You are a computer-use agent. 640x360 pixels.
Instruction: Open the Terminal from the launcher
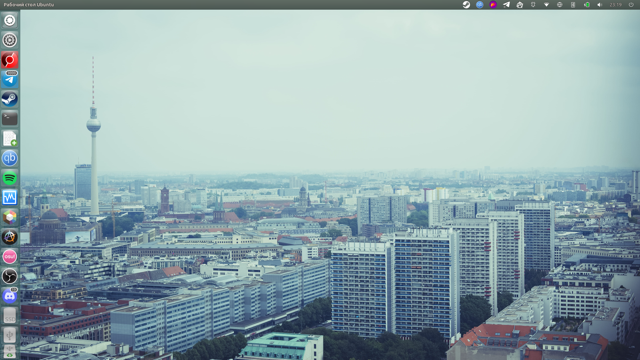point(10,119)
